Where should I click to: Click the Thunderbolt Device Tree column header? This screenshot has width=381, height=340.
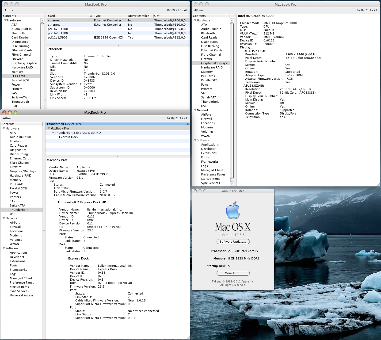118,124
